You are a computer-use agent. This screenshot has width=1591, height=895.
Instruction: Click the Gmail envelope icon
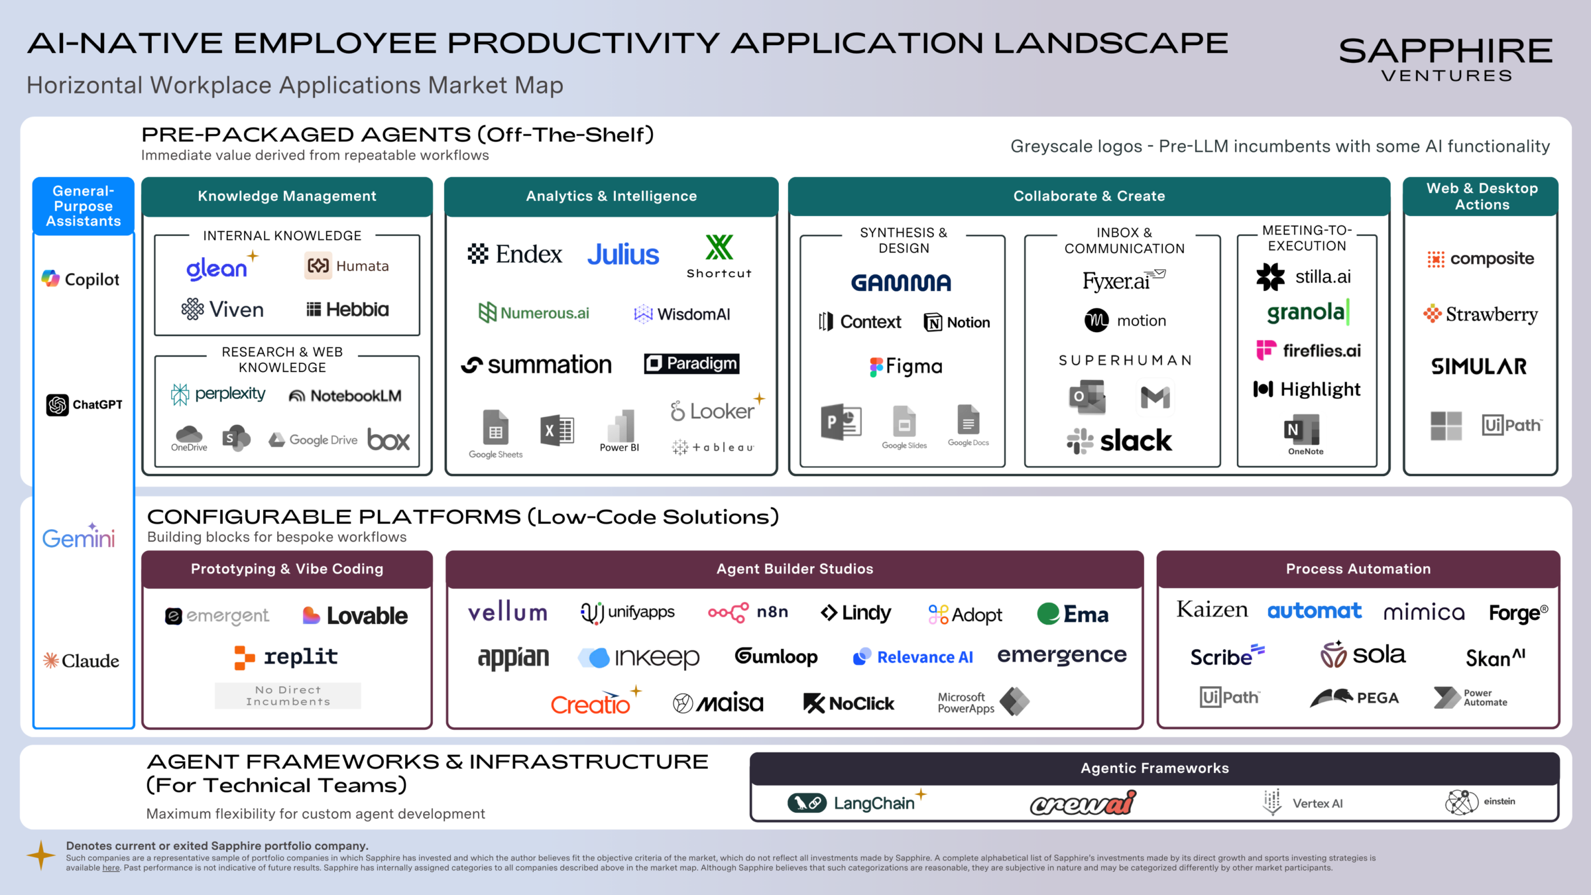(1155, 397)
